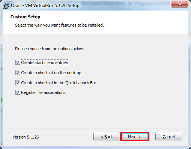
Task: Go to the previous step with Back
Action: 107,137
